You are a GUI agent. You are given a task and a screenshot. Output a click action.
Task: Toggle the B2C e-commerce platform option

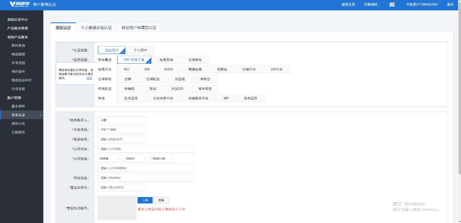click(126, 69)
